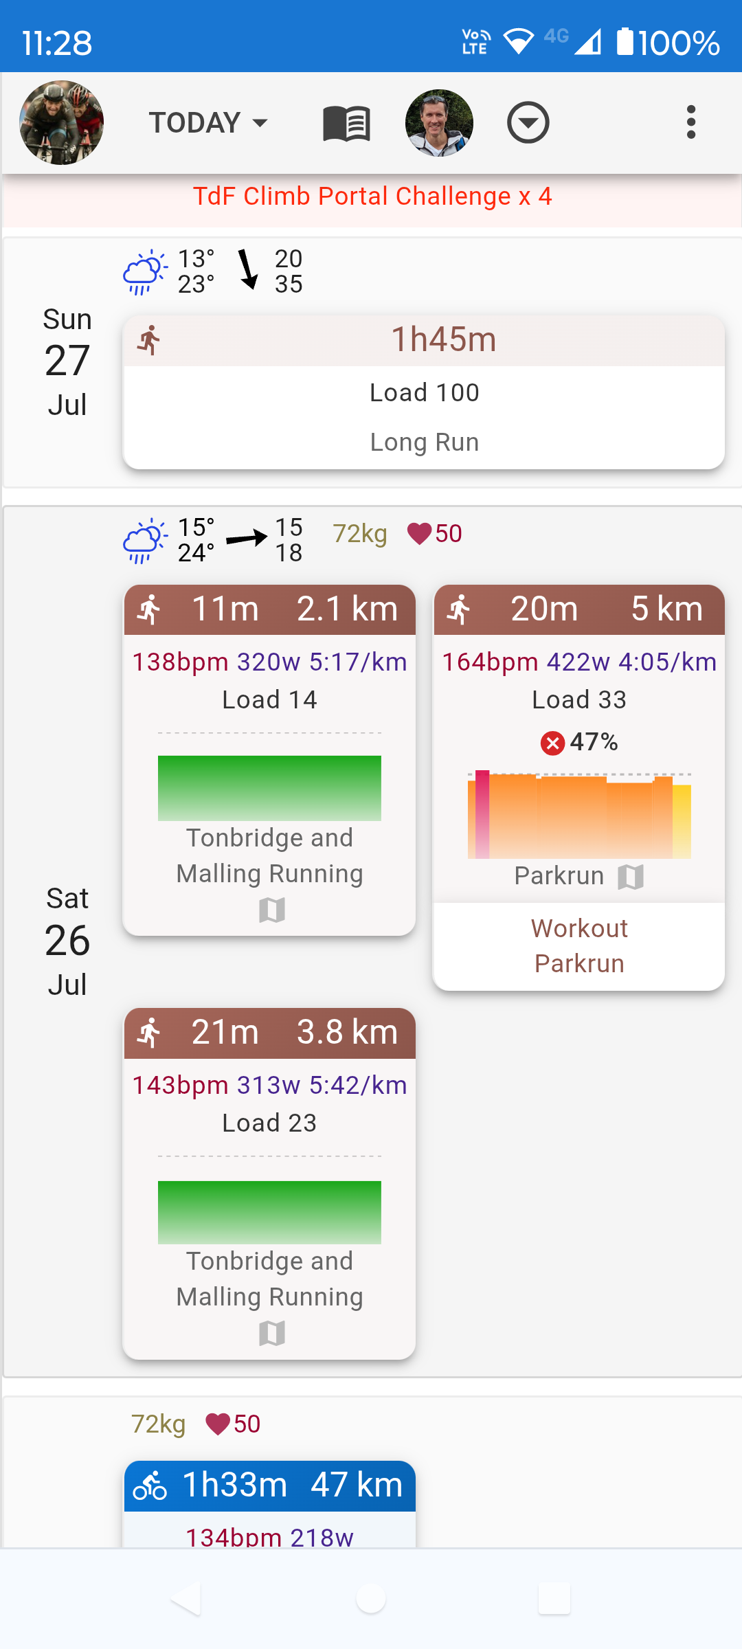This screenshot has height=1649, width=742.
Task: Open the 21m 3.8 km run header
Action: (x=269, y=1033)
